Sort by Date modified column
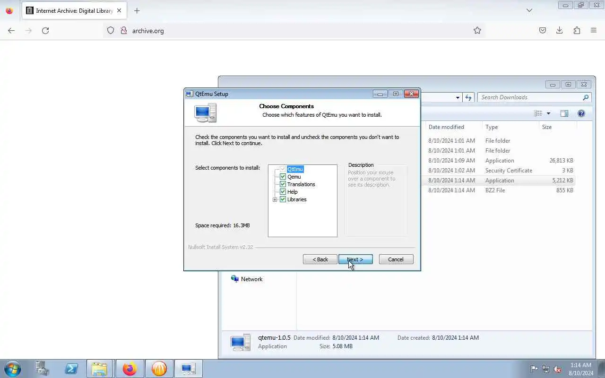The height and width of the screenshot is (378, 605). click(x=446, y=127)
